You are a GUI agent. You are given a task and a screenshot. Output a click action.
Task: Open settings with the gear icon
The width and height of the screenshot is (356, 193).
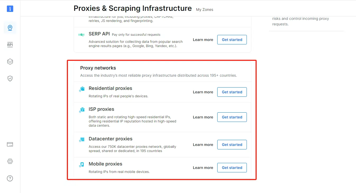10,161
